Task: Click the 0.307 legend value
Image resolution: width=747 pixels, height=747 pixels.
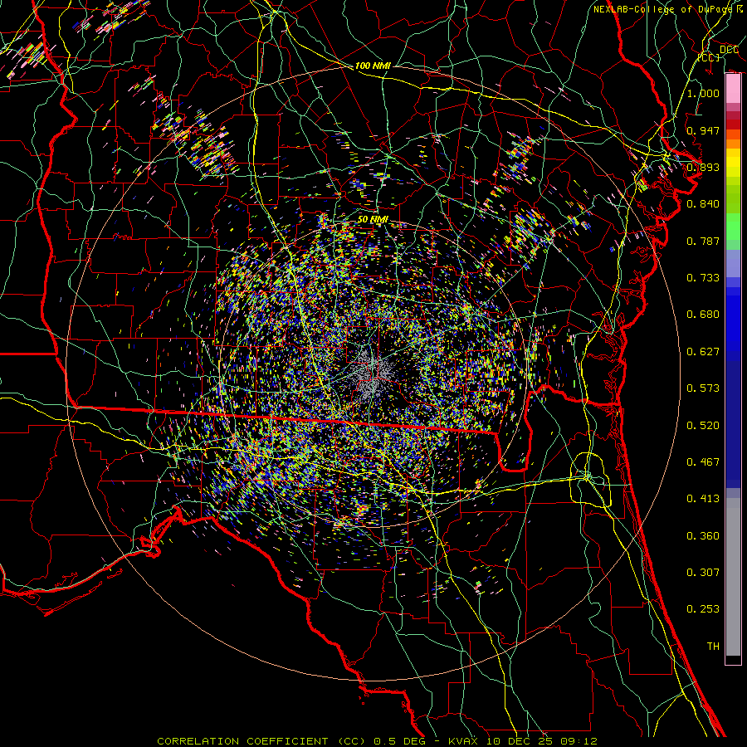Action: tap(703, 573)
